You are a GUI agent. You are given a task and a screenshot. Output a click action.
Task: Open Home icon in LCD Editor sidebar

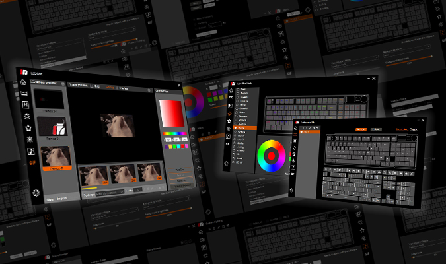tap(23, 82)
